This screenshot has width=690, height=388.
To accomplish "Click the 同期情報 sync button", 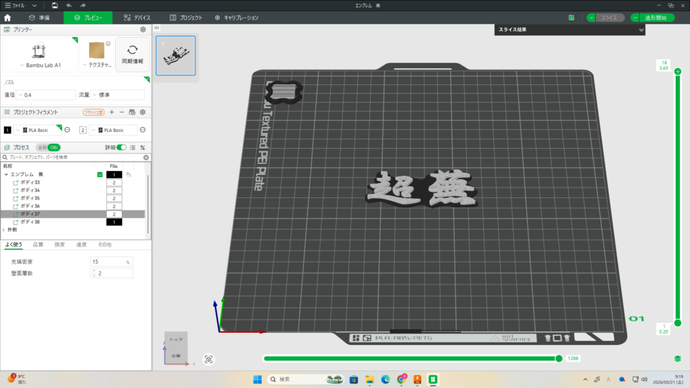I will point(132,55).
